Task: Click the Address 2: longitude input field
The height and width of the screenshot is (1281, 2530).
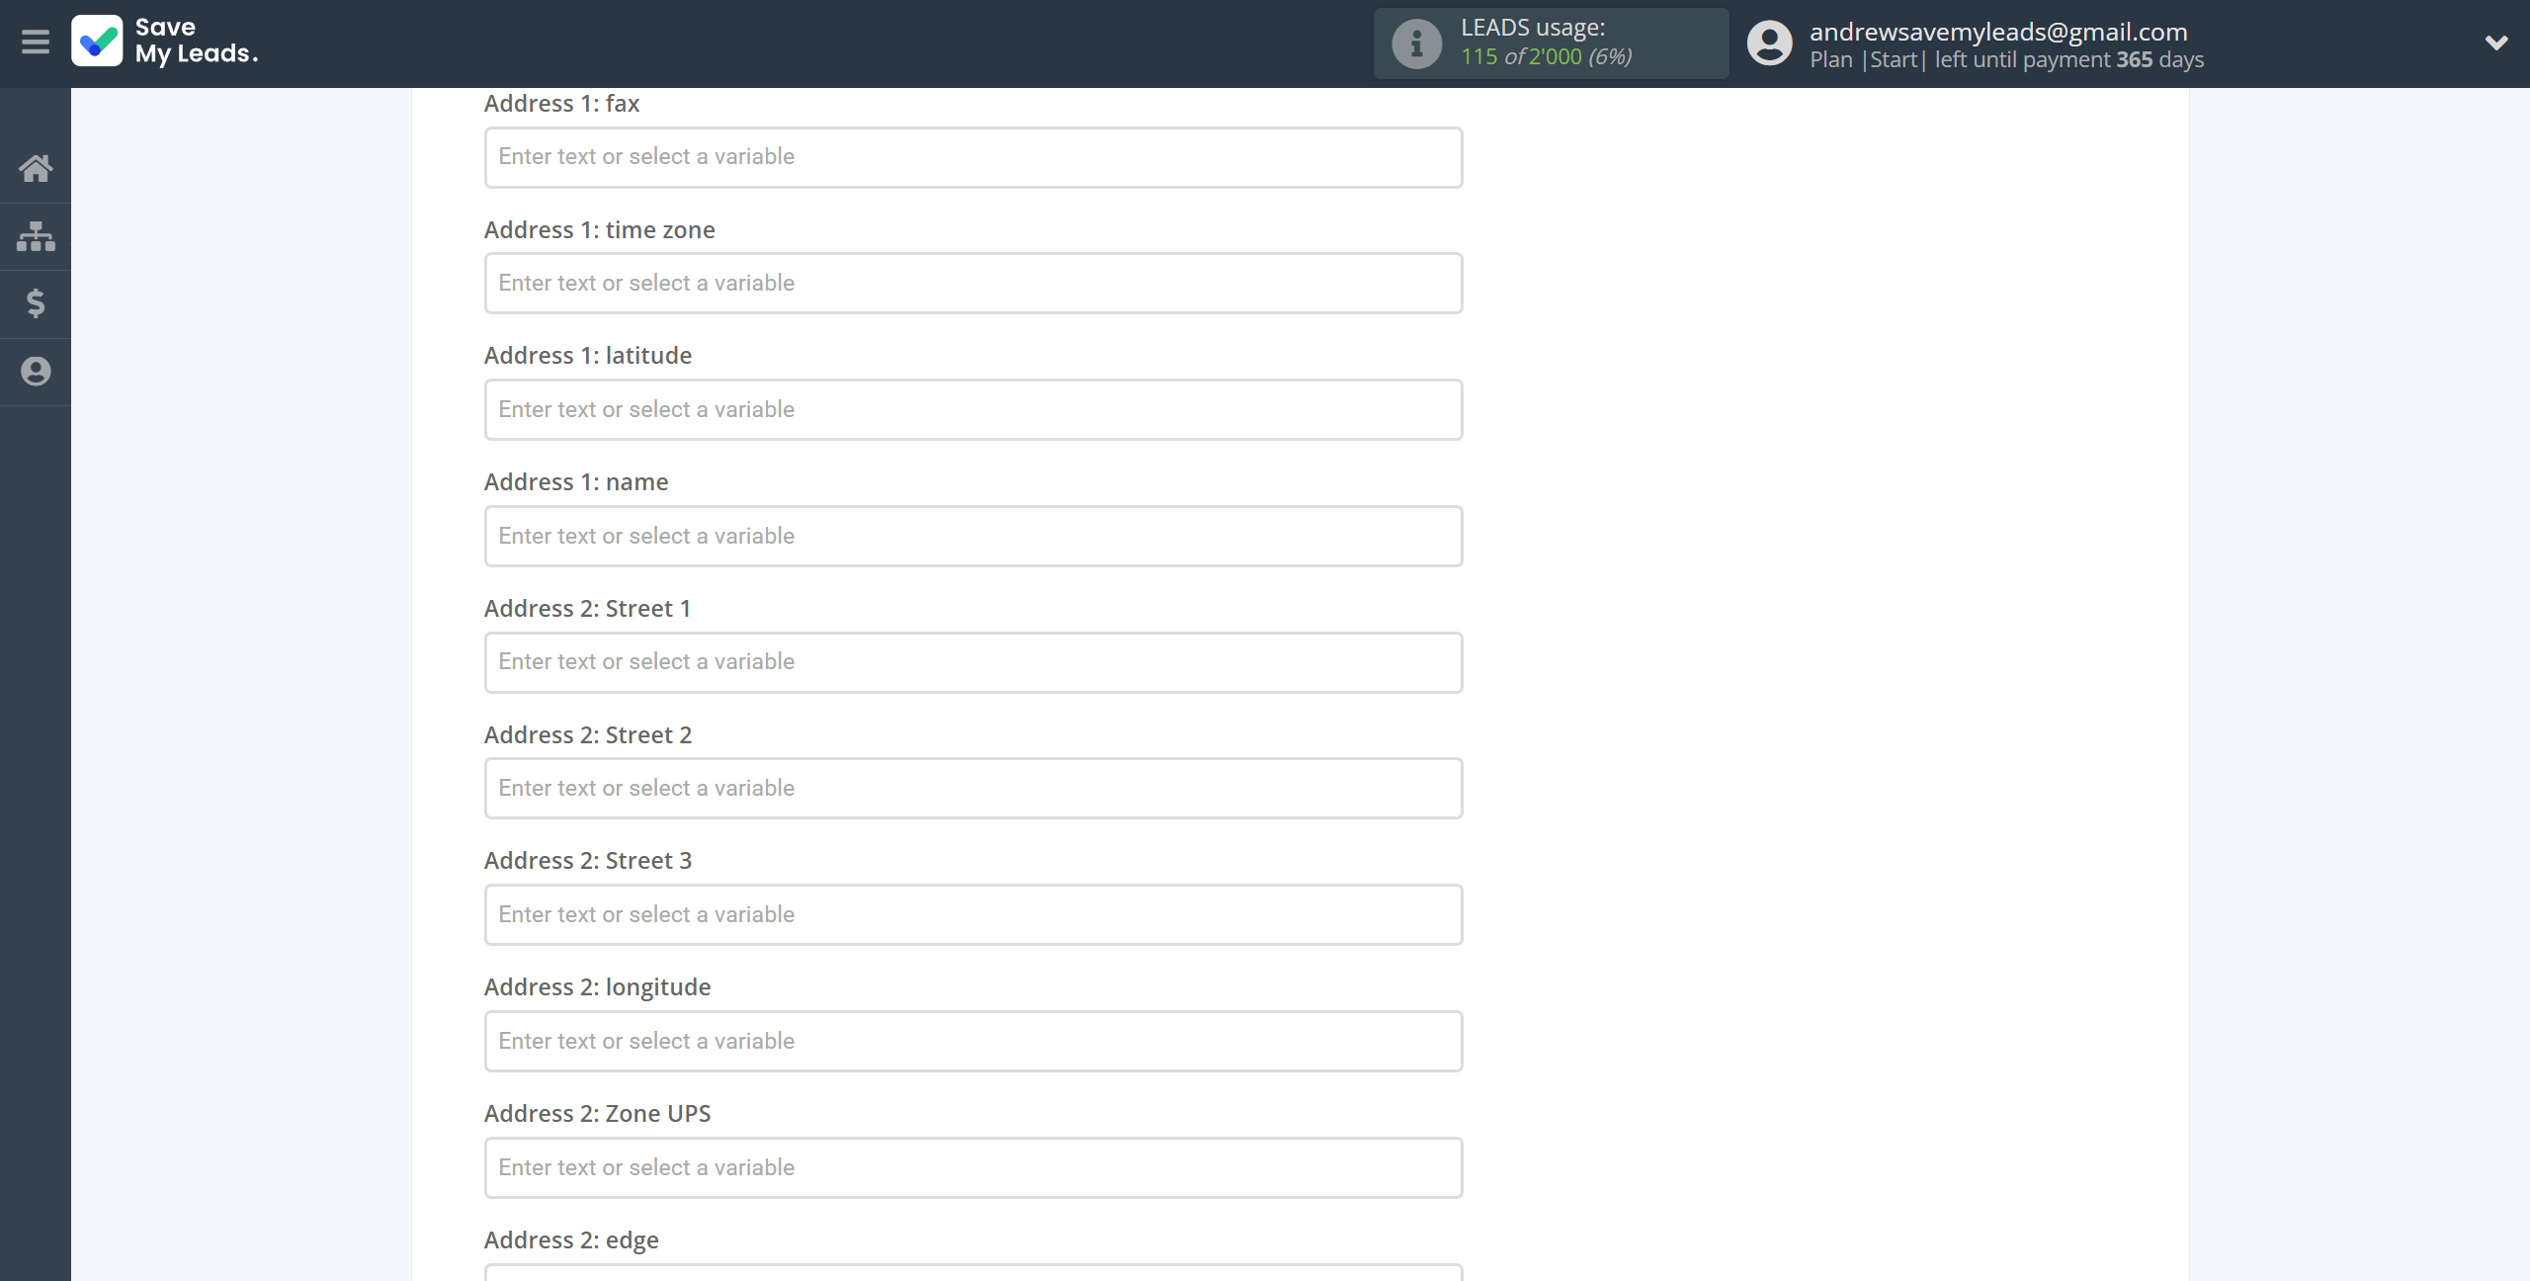Action: coord(971,1039)
